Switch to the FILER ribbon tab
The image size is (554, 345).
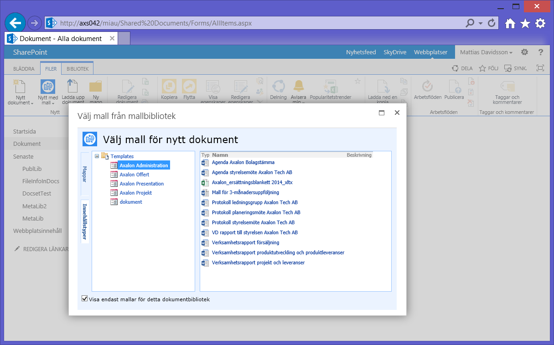pos(51,69)
